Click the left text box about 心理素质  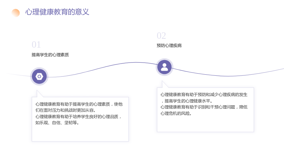80,119
